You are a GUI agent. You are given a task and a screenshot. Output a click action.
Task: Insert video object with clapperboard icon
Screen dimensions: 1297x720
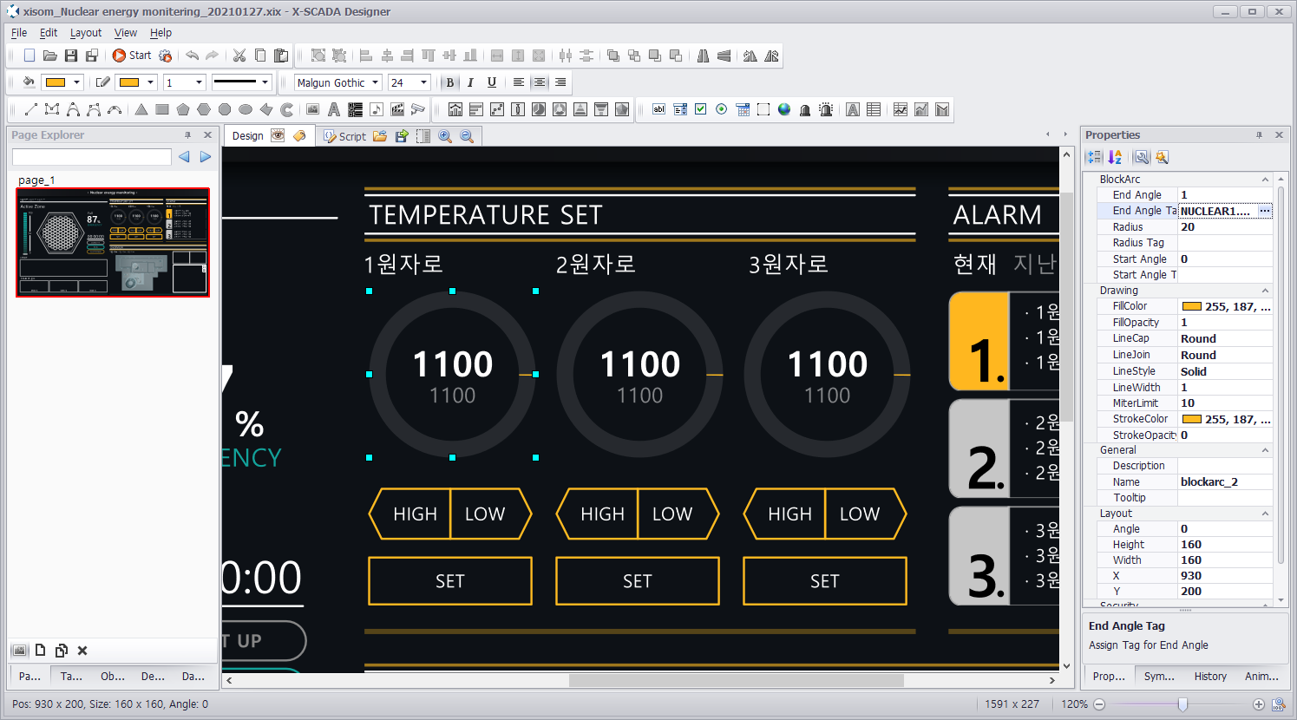(x=397, y=109)
